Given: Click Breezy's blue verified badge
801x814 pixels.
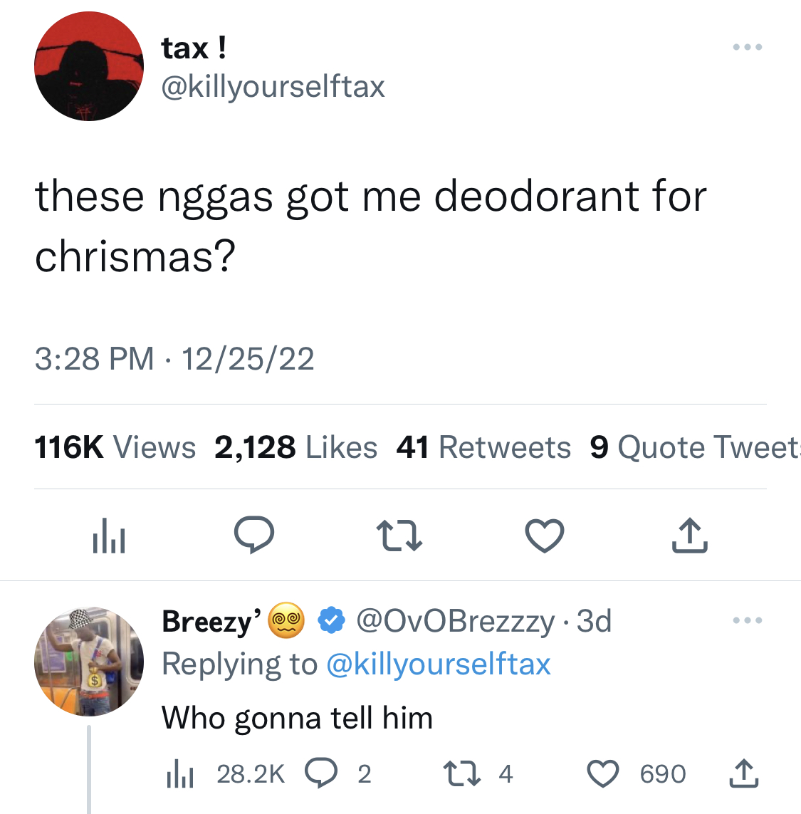Looking at the screenshot, I should tap(331, 620).
